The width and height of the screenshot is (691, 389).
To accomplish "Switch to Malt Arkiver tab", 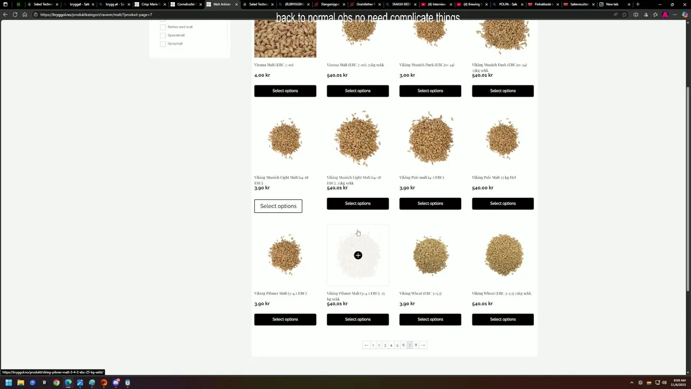I will coord(221,4).
